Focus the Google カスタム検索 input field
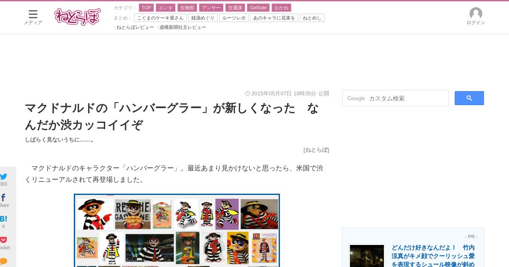 click(395, 98)
